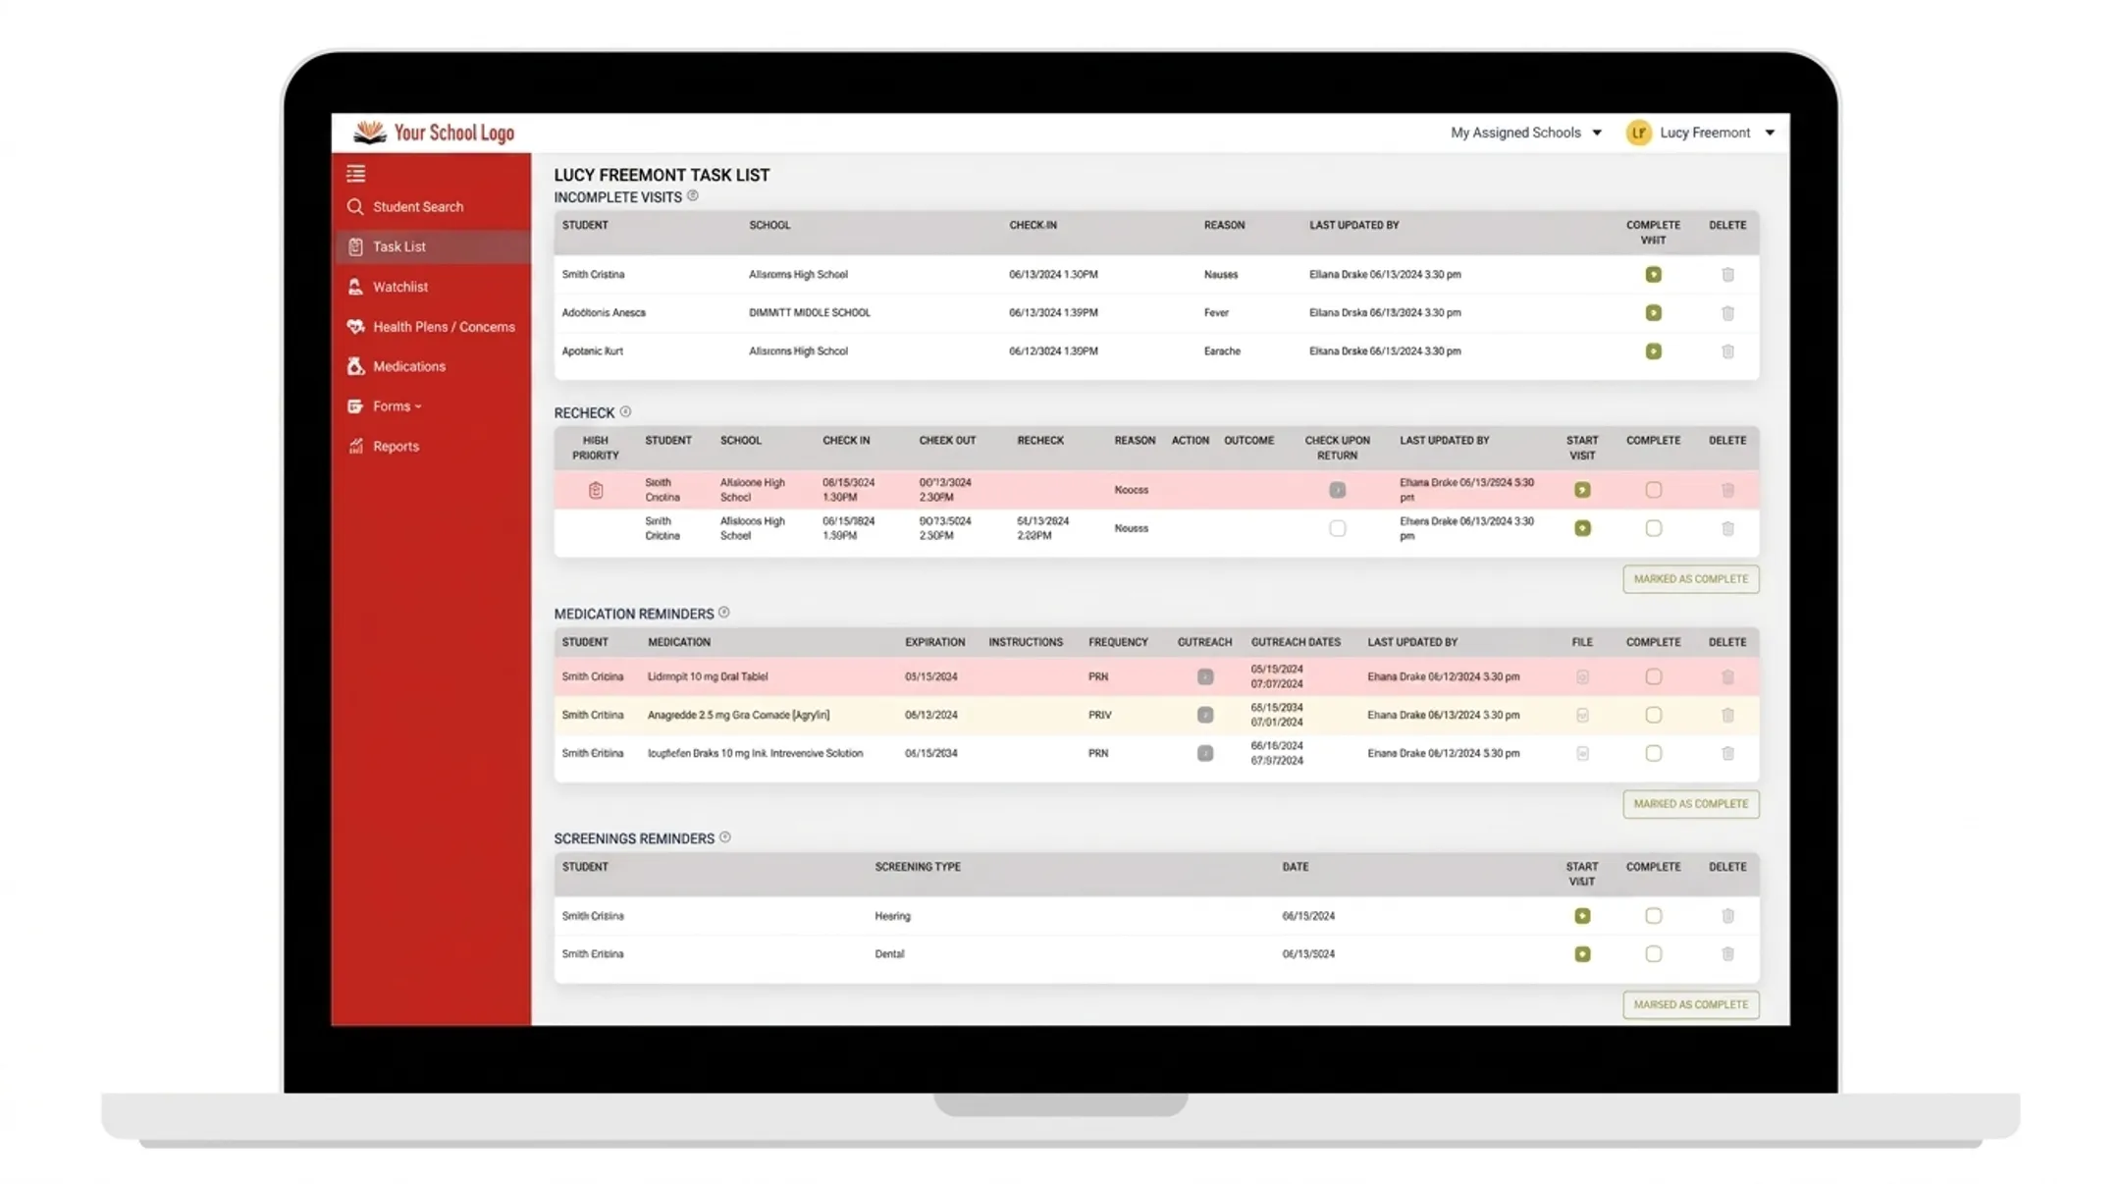Start visit for the Dental screening
2120x1184 pixels.
tap(1582, 954)
